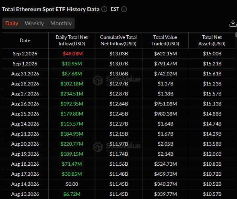Viewport: 237px width, 199px height.
Task: Download the ETF history data
Action: point(233,23)
